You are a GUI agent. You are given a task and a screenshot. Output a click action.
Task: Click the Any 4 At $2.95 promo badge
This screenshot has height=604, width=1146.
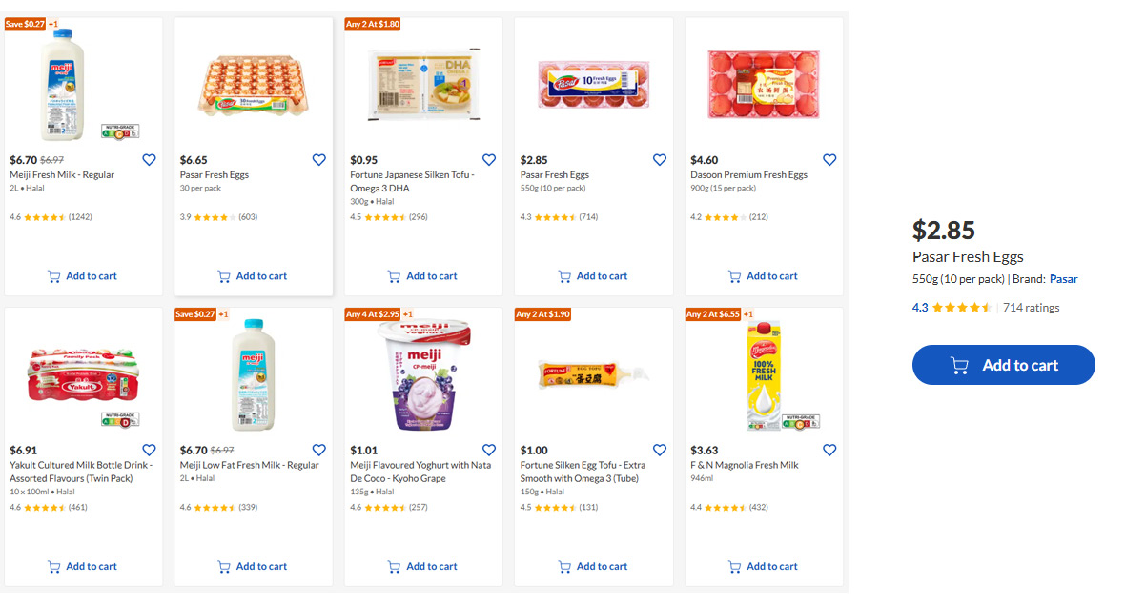point(373,314)
